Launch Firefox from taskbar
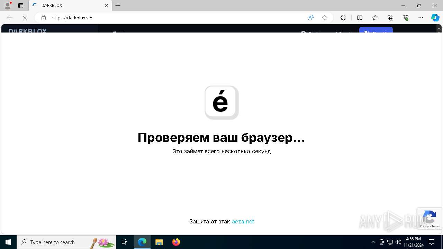 [176, 242]
